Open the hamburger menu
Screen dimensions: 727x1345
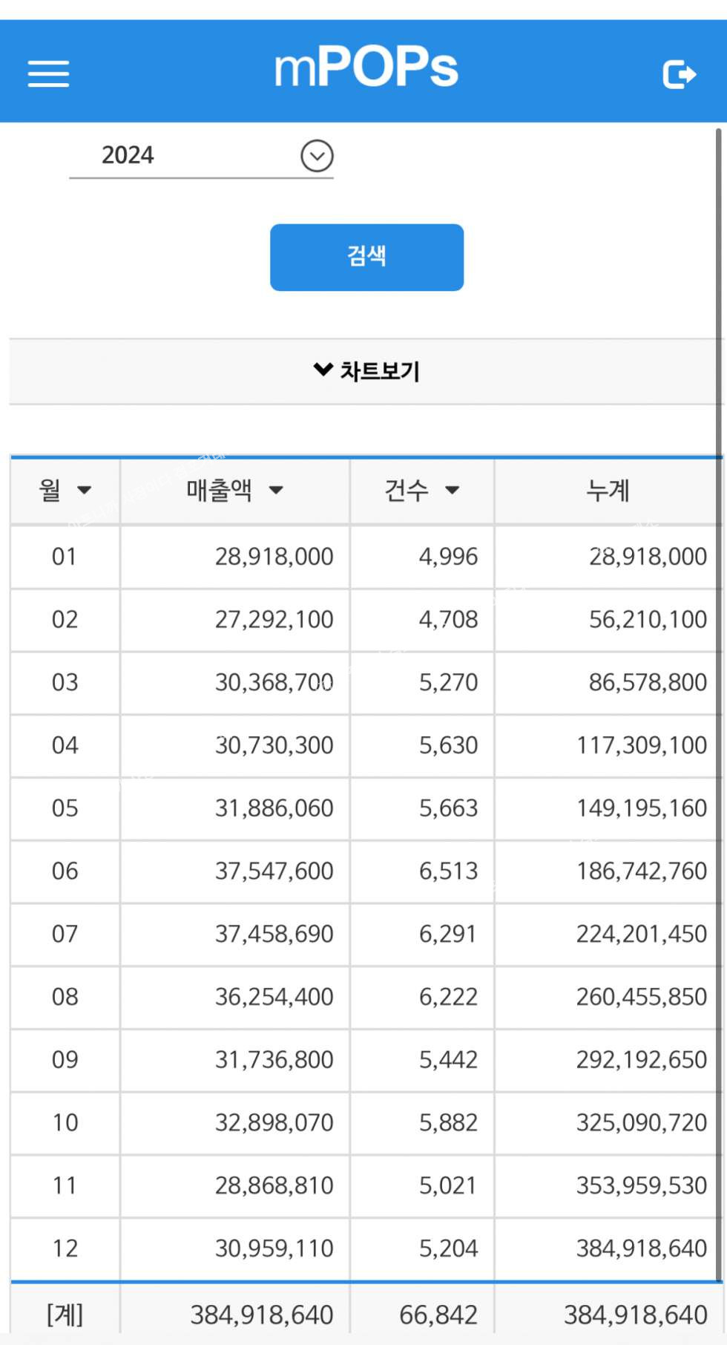coord(48,73)
